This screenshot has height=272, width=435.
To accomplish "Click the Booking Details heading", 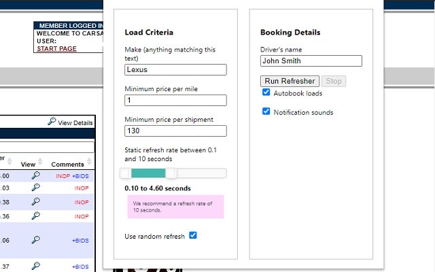I will [290, 32].
